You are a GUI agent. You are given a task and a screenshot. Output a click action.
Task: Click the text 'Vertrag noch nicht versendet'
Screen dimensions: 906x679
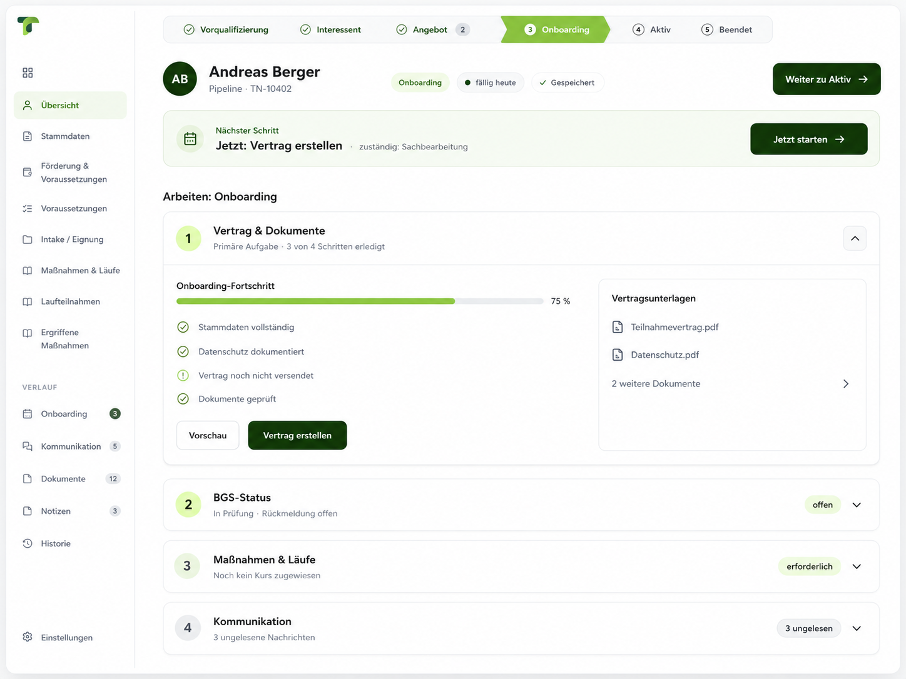tap(256, 376)
